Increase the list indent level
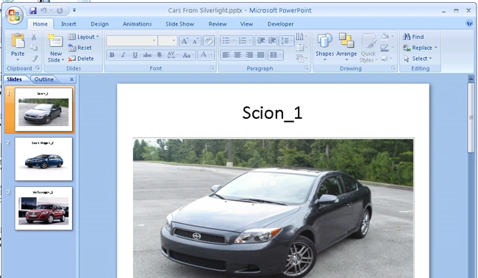The image size is (478, 278). pos(272,40)
